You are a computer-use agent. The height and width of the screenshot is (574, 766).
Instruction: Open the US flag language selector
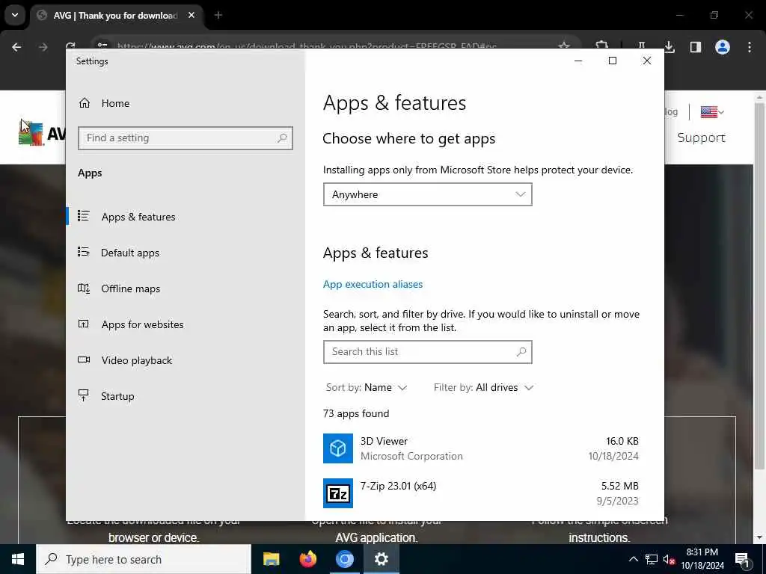coord(712,112)
